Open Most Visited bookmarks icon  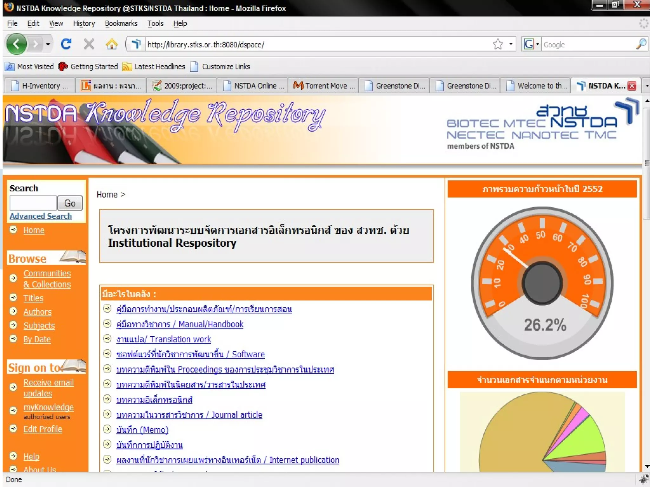point(10,67)
